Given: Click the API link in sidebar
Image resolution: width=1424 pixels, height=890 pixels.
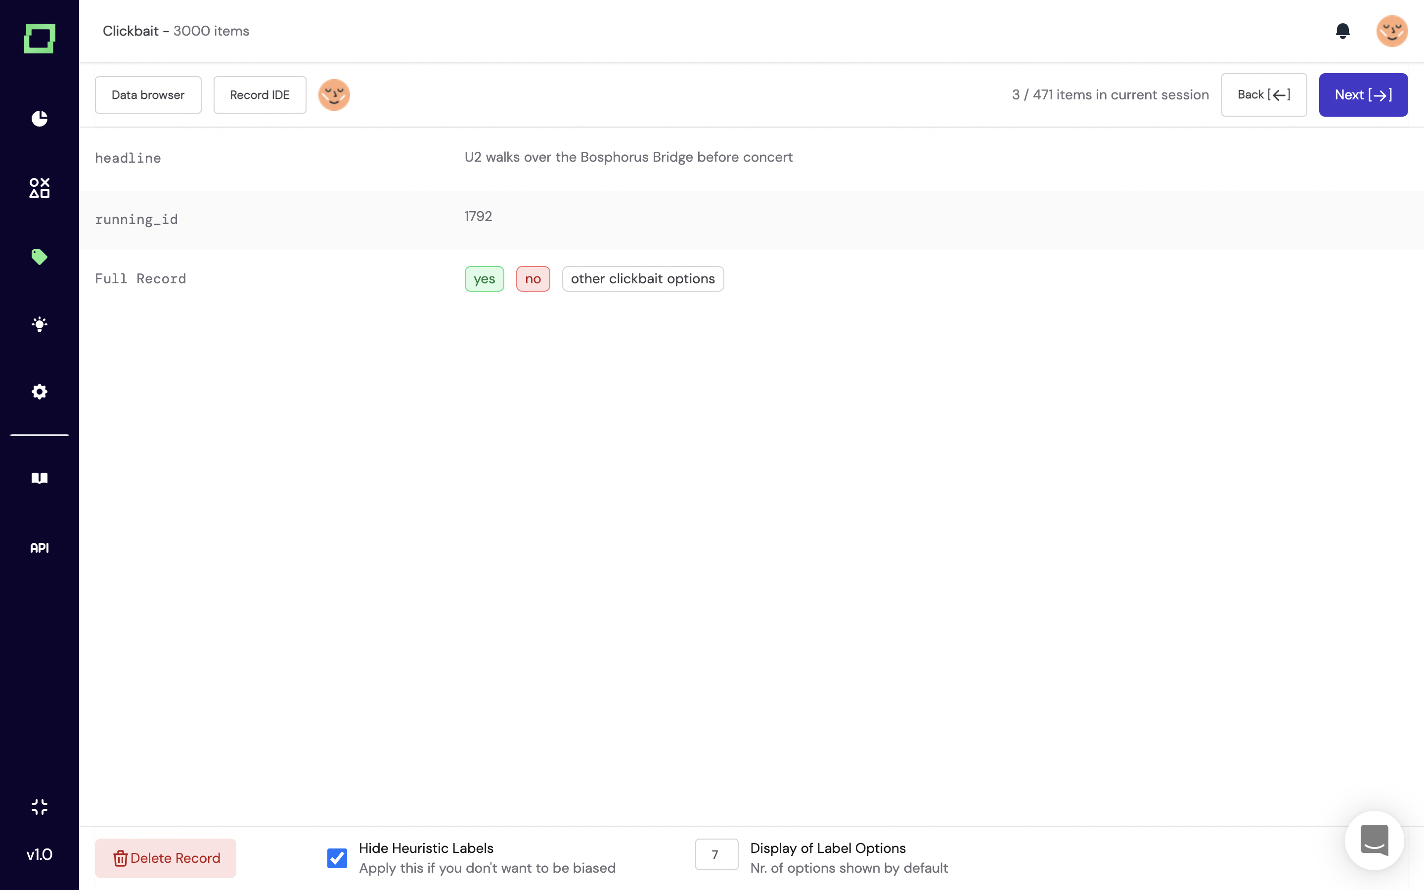Looking at the screenshot, I should coord(40,547).
